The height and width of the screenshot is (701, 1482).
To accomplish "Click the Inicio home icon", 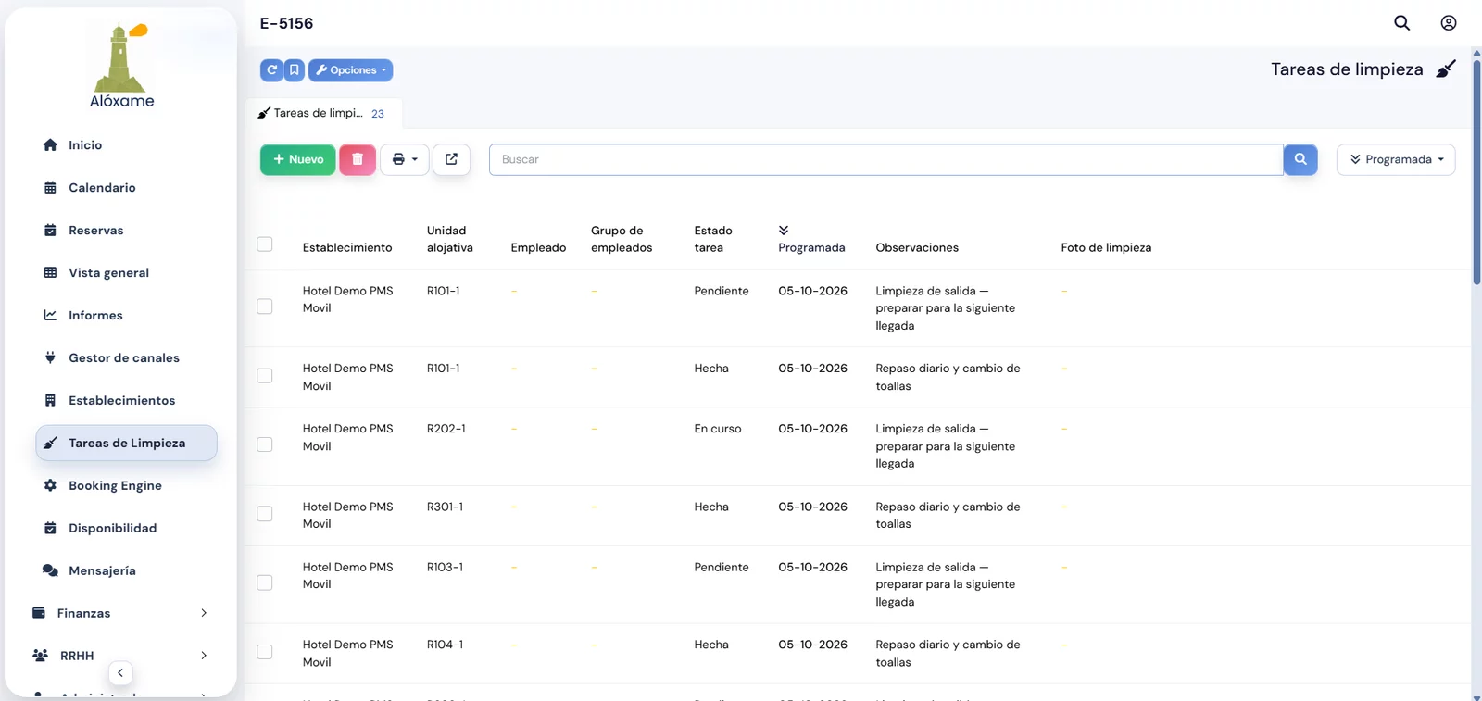I will (50, 145).
